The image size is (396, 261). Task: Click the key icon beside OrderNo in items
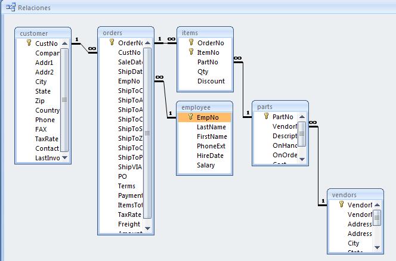point(191,42)
